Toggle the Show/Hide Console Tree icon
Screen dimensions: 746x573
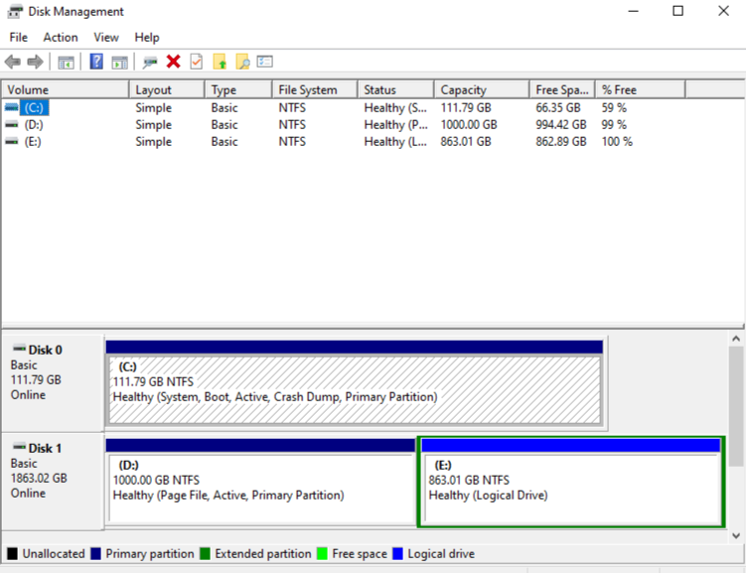click(66, 63)
